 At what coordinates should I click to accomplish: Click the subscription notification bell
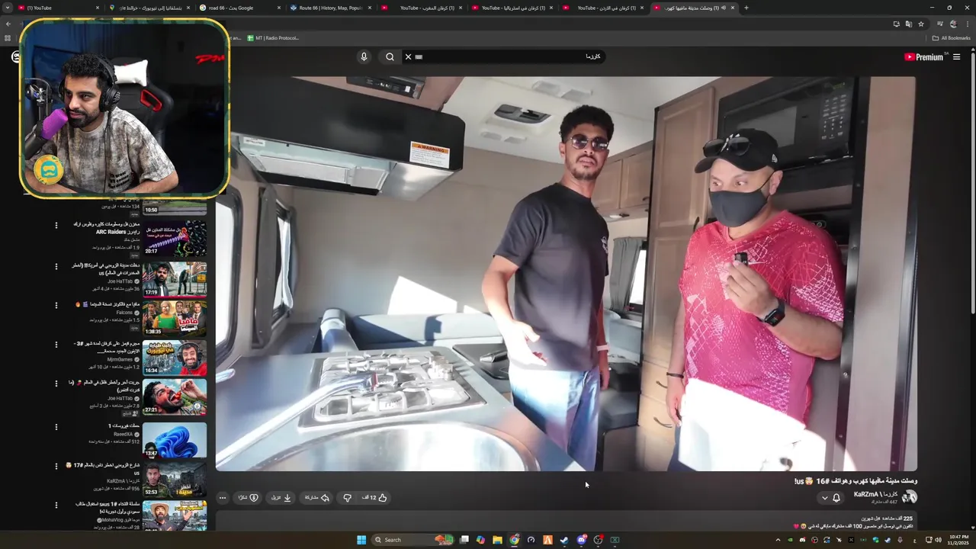pyautogui.click(x=836, y=497)
